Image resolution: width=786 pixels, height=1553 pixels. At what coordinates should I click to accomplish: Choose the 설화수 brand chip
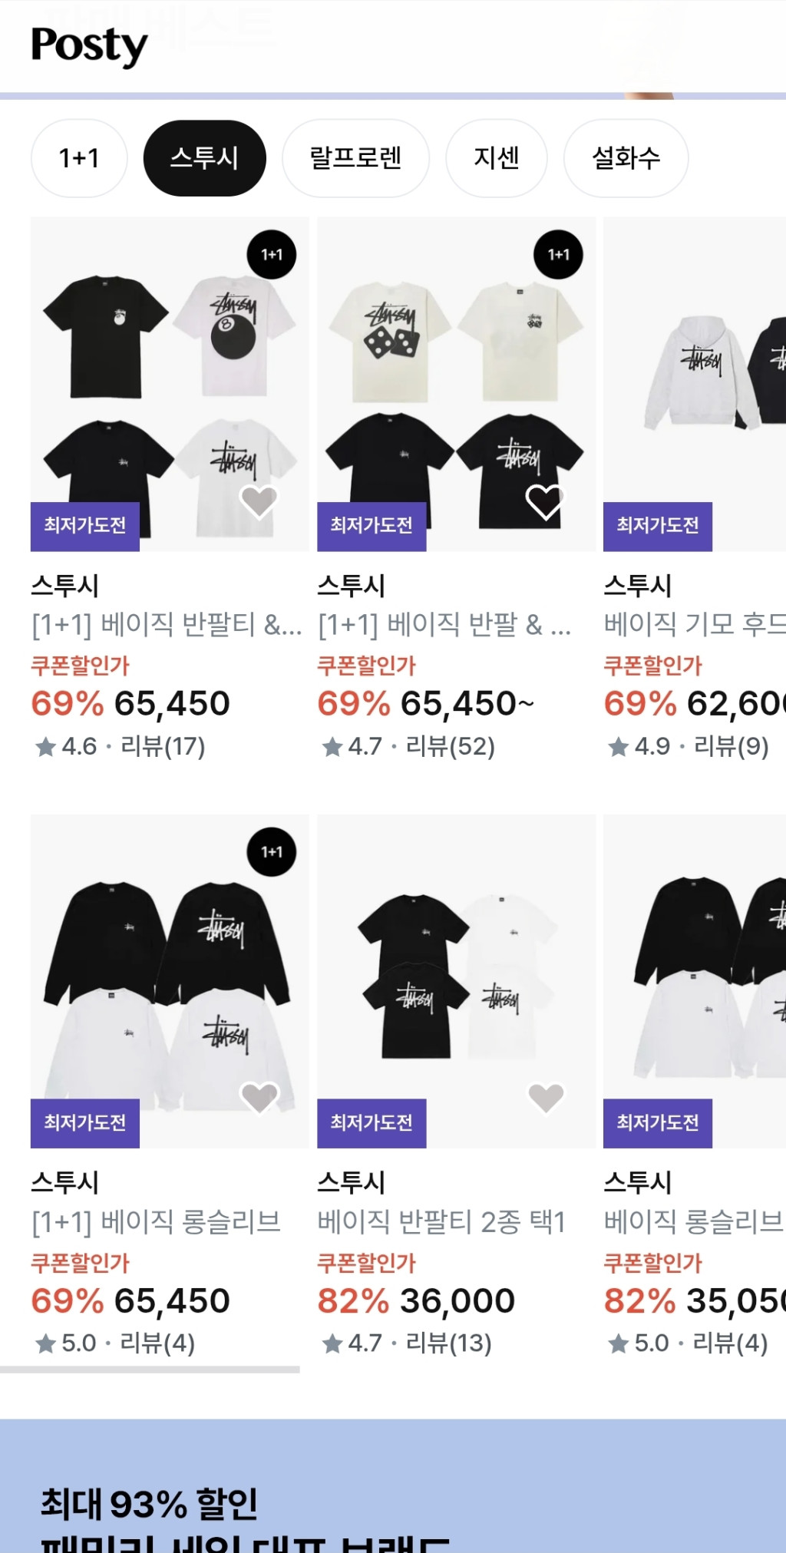(x=626, y=158)
